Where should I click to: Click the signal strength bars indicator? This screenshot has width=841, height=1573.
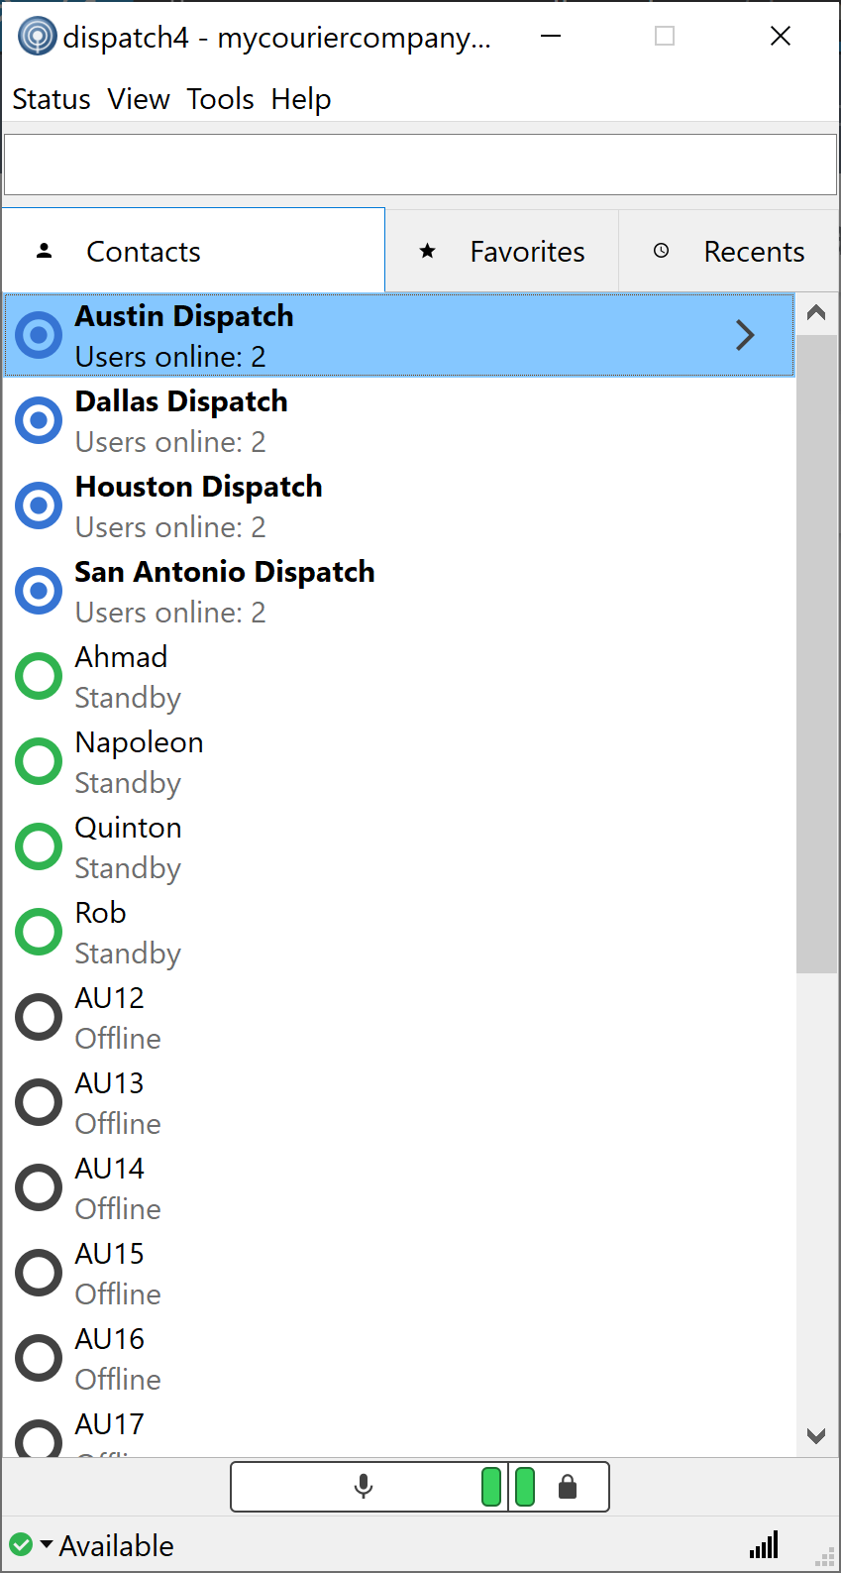[x=763, y=1543]
